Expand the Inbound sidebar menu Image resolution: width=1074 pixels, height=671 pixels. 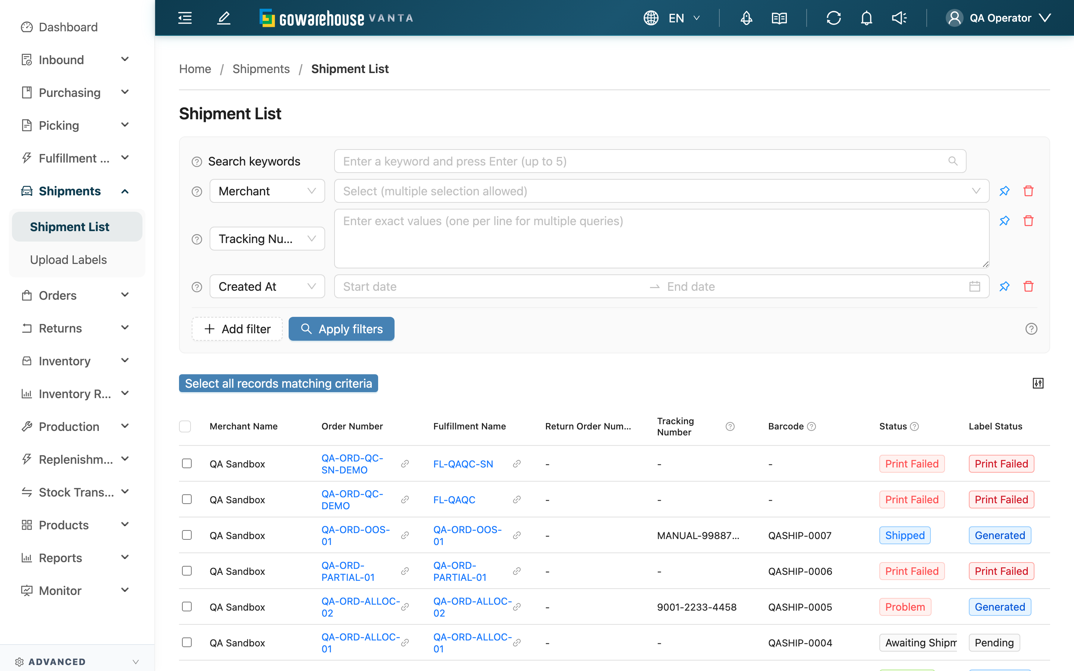pos(77,60)
